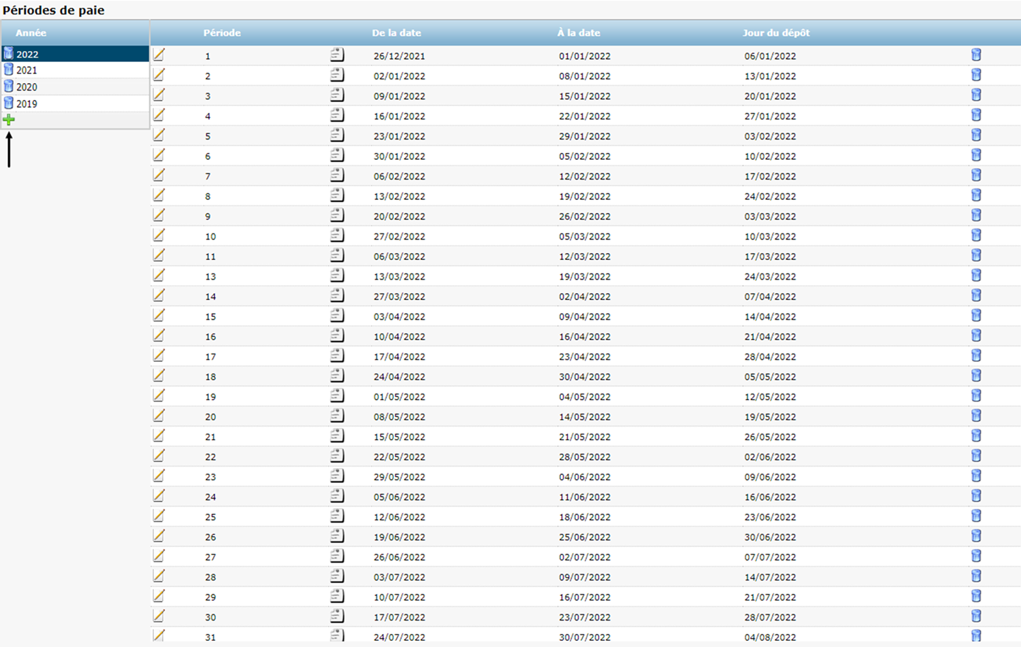Click the start date 01/05/2022
The height and width of the screenshot is (647, 1021).
pyautogui.click(x=400, y=397)
